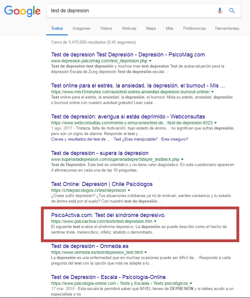250x298 pixels.
Task: Click snippet starting '17 mar. 2018 - Esta escala'
Action: tap(142, 291)
